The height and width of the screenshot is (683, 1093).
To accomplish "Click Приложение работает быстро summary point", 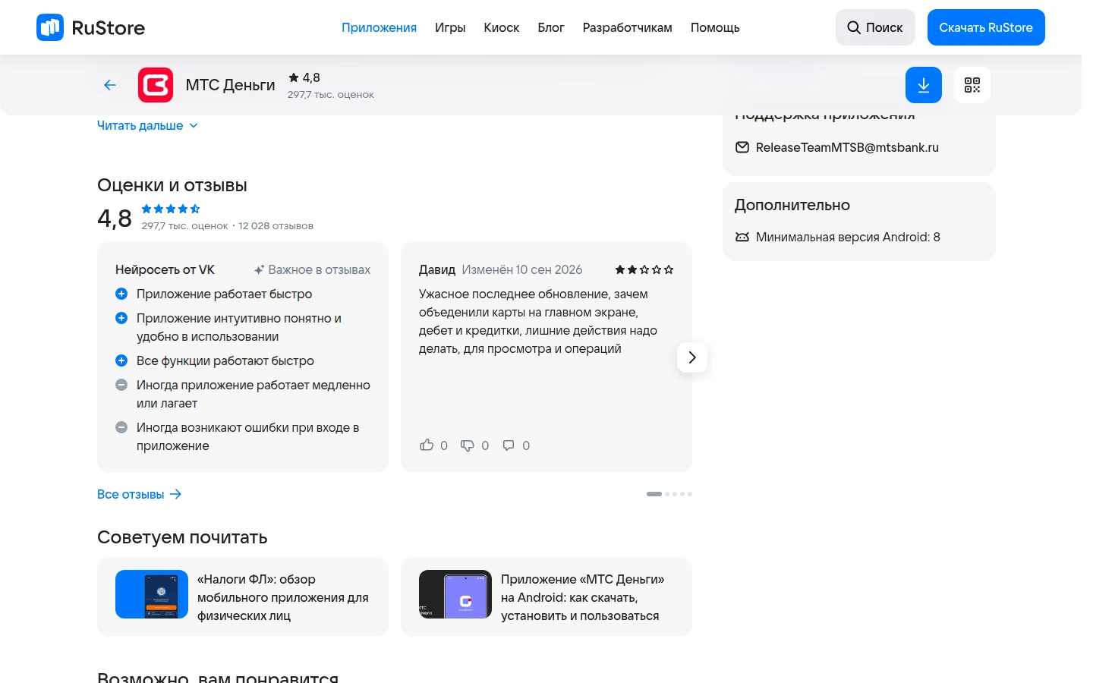I will click(224, 294).
